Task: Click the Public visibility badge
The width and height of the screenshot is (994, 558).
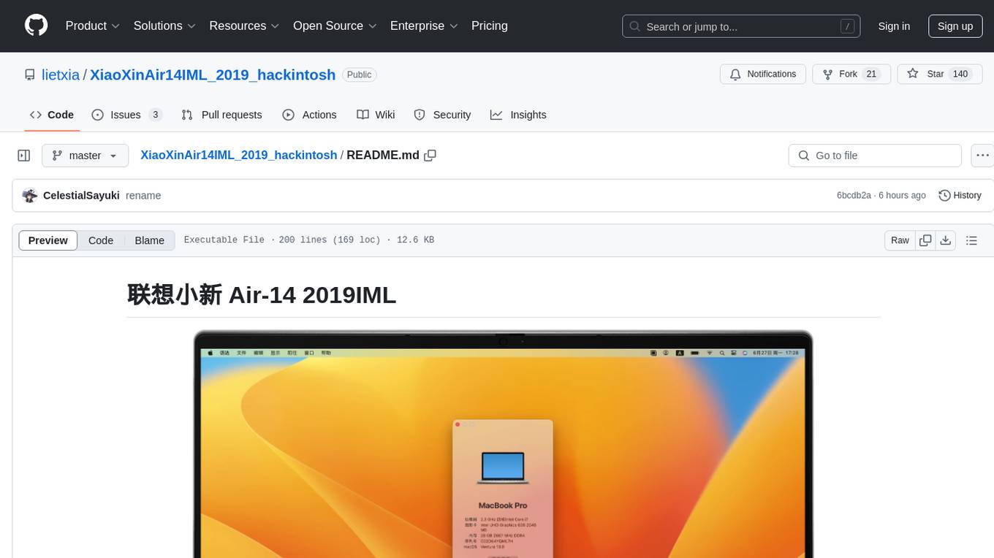Action: click(359, 74)
